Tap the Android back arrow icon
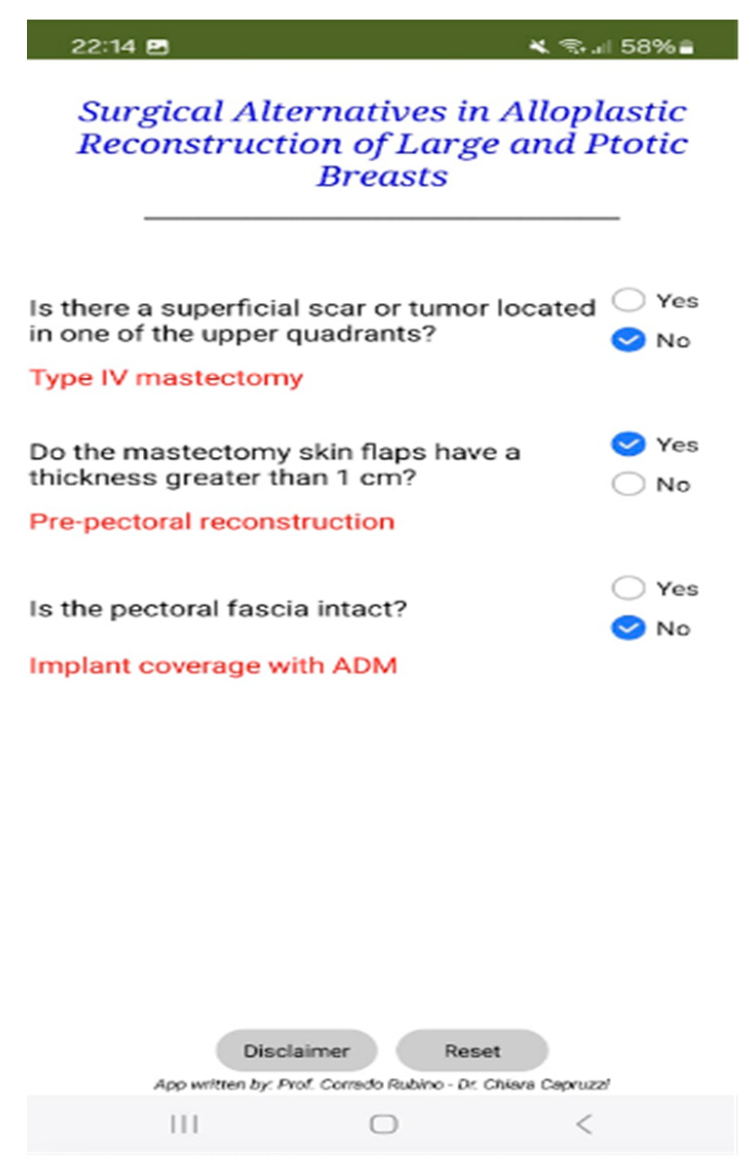The height and width of the screenshot is (1174, 750). pos(584,1124)
